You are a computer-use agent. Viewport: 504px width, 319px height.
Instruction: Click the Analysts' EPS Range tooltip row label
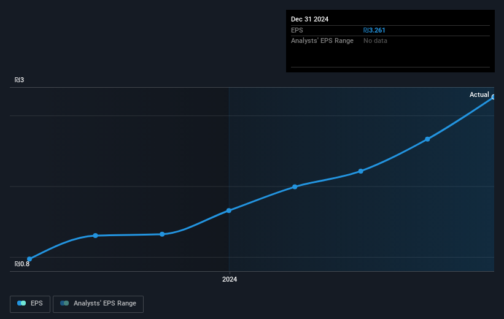(x=322, y=41)
